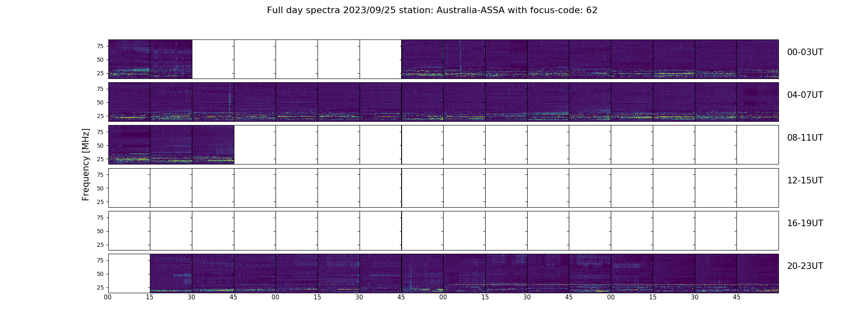Click the 25 MHz tick in the 20-23UT row
865x329 pixels.
(100, 287)
